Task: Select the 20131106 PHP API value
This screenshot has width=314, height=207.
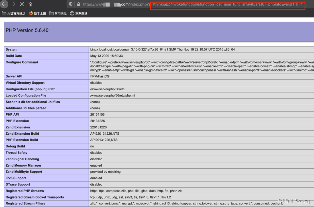Action: point(97,114)
